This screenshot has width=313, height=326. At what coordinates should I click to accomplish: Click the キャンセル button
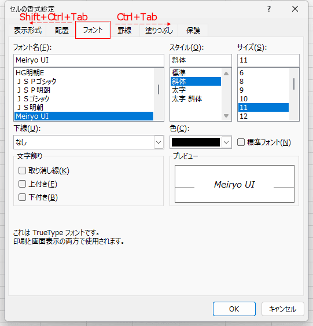(283, 309)
